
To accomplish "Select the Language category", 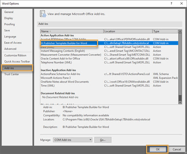I will (x=10, y=37).
